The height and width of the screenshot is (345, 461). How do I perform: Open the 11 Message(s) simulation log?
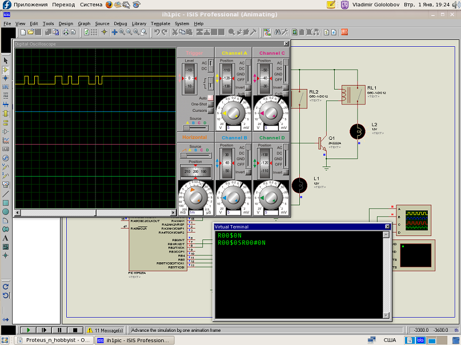(x=105, y=330)
